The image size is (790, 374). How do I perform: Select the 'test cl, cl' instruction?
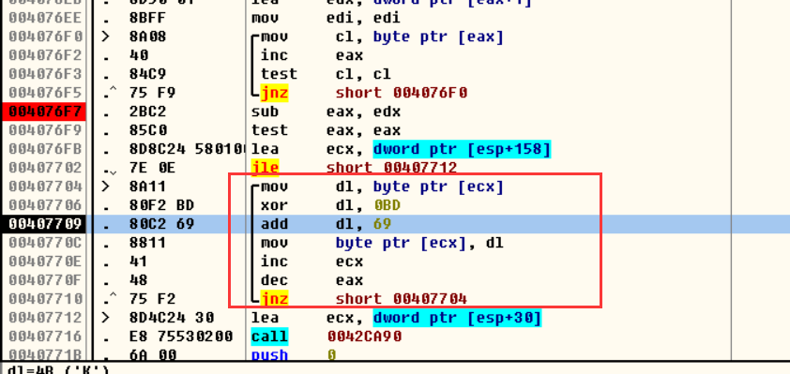[326, 74]
